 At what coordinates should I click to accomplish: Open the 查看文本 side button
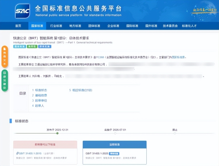(x=5, y=56)
